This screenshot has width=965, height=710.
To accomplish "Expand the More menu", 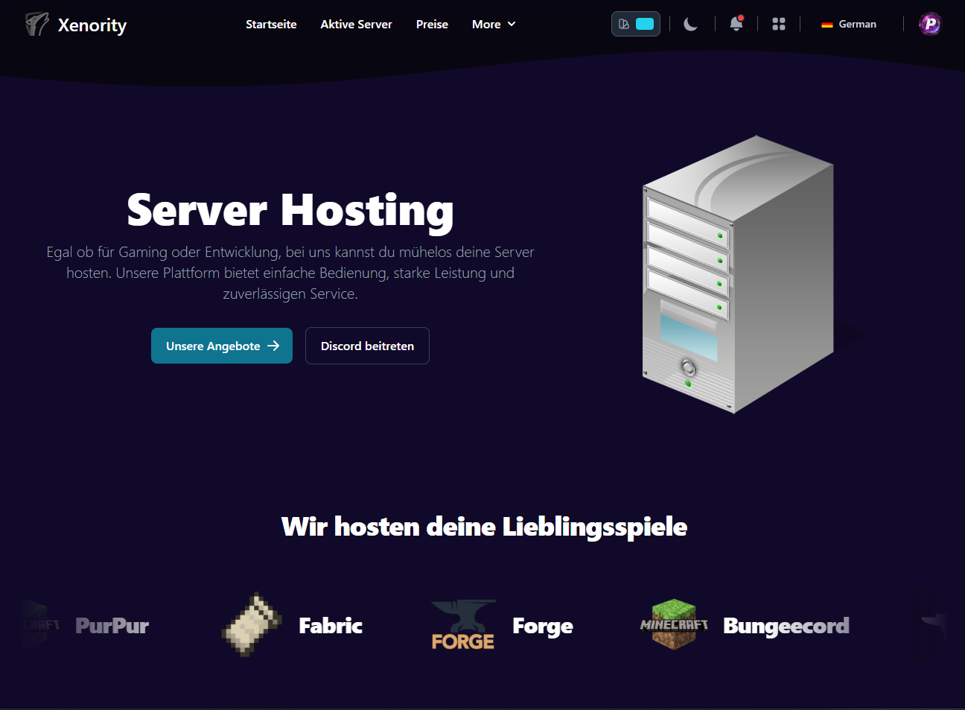I will click(x=494, y=24).
